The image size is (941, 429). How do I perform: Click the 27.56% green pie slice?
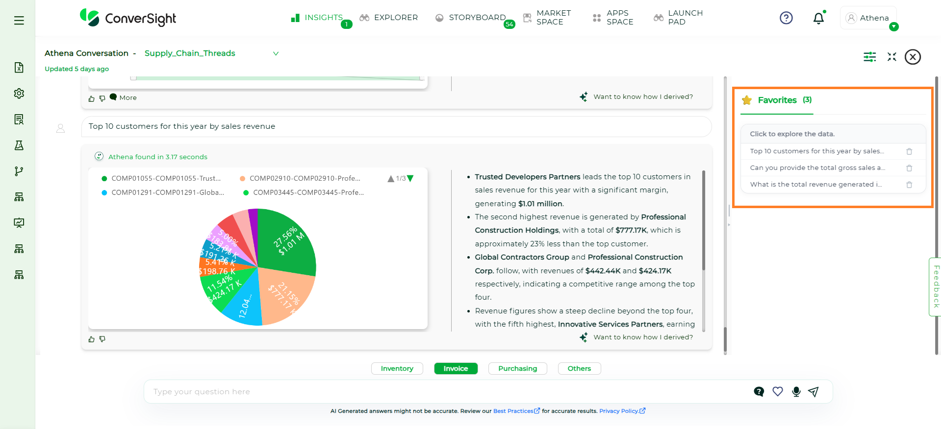(288, 241)
